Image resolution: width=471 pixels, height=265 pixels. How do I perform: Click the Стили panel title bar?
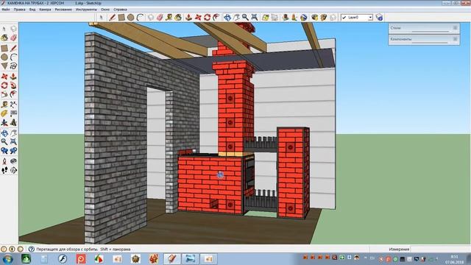pyautogui.click(x=424, y=28)
